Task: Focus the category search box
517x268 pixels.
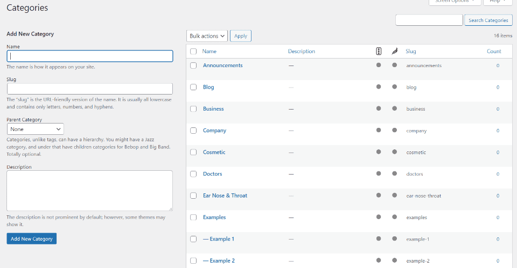Action: (x=429, y=20)
